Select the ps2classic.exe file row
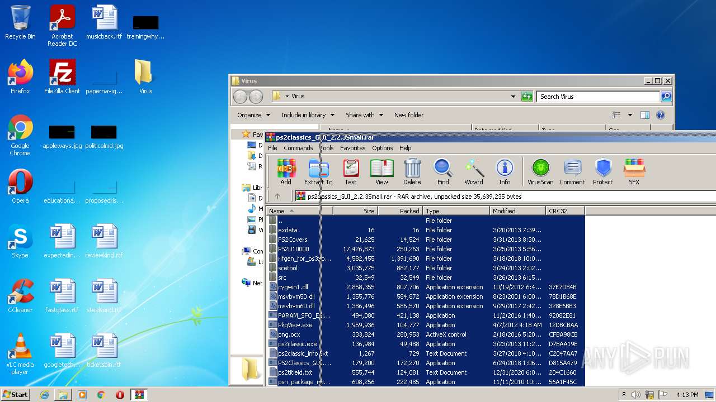Screen dimensions: 716x402 pos(425,344)
